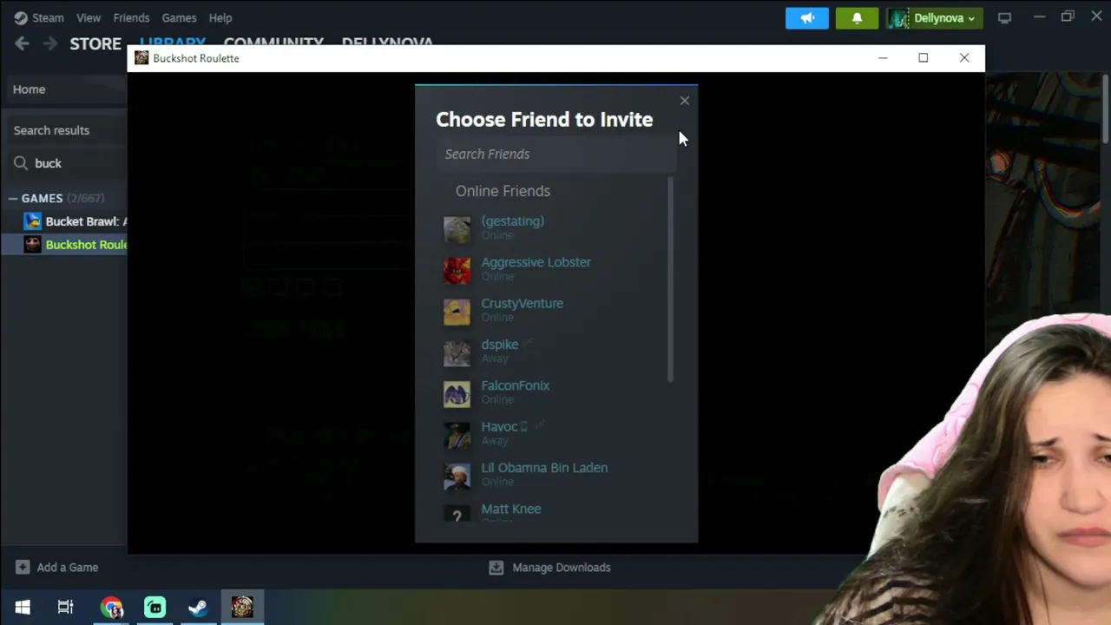Click CrustyVenture's avatar image
The width and height of the screenshot is (1111, 625).
[x=457, y=311]
